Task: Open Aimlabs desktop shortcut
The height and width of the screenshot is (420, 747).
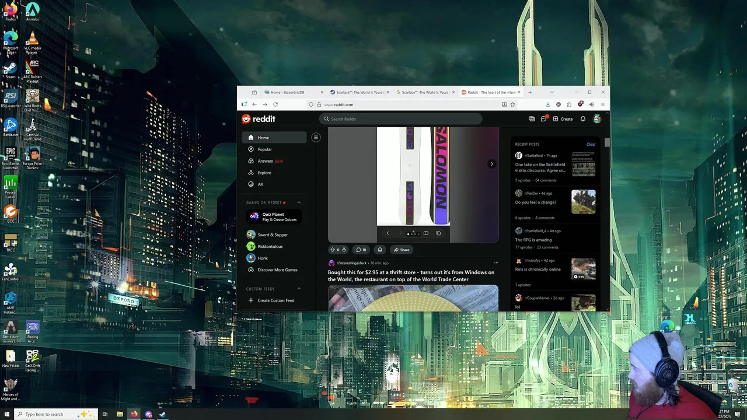Action: 32,12
